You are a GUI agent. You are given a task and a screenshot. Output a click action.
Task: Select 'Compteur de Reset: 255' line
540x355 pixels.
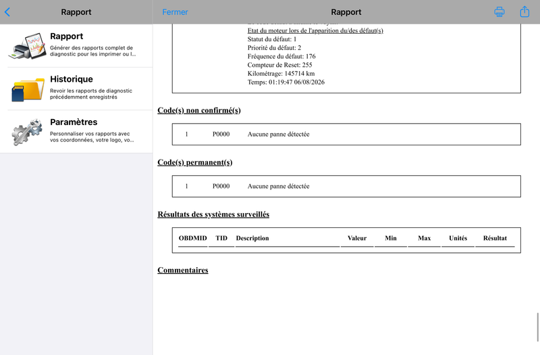279,65
